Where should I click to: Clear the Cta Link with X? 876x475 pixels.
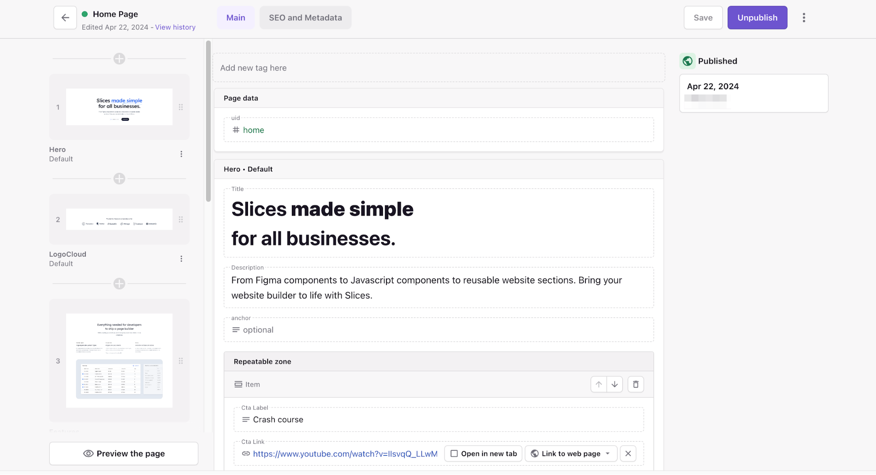[628, 454]
